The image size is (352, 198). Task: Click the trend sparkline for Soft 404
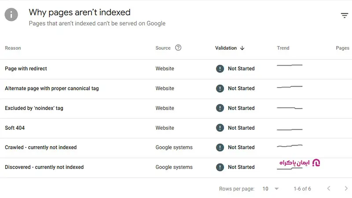click(x=290, y=129)
